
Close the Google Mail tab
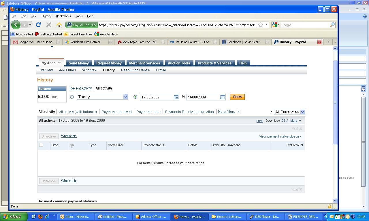[58, 42]
